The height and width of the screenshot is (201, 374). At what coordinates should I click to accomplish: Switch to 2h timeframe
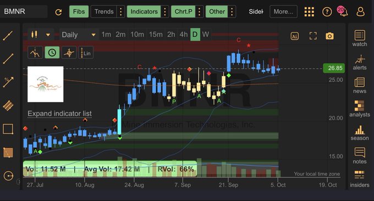[x=171, y=35]
